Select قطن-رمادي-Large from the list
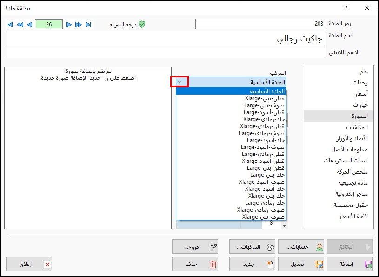379x277 pixels. [x=231, y=154]
